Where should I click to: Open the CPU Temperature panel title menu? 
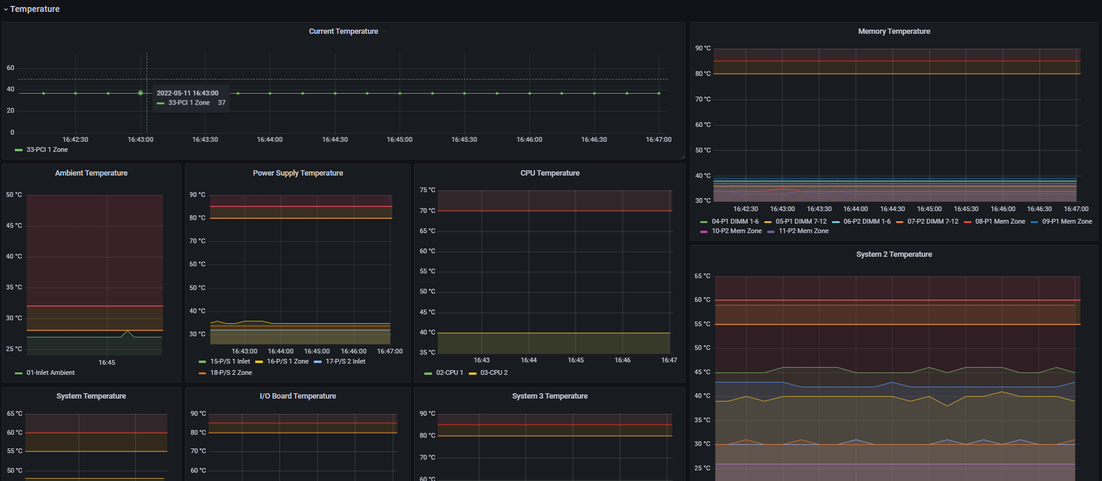tap(550, 173)
